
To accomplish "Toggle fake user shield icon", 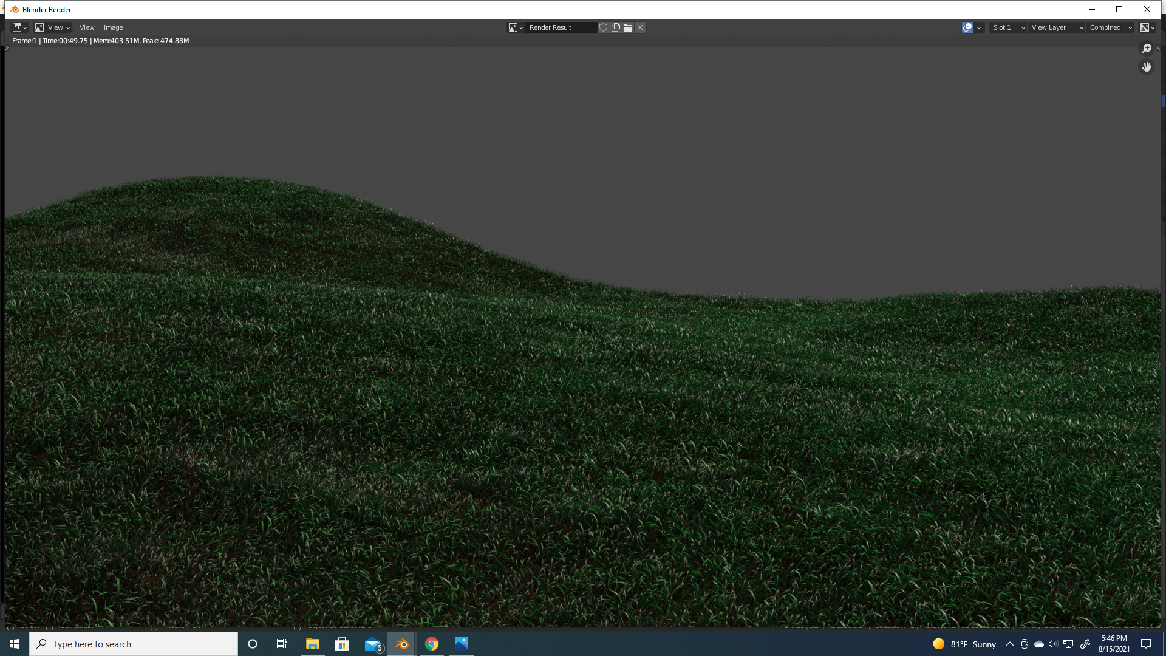I will pos(603,27).
